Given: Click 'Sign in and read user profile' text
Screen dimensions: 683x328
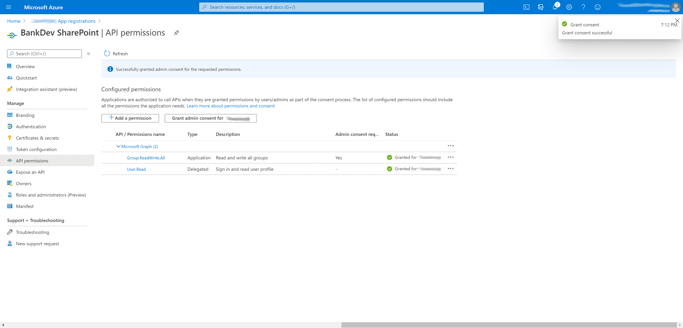Looking at the screenshot, I should pyautogui.click(x=245, y=169).
